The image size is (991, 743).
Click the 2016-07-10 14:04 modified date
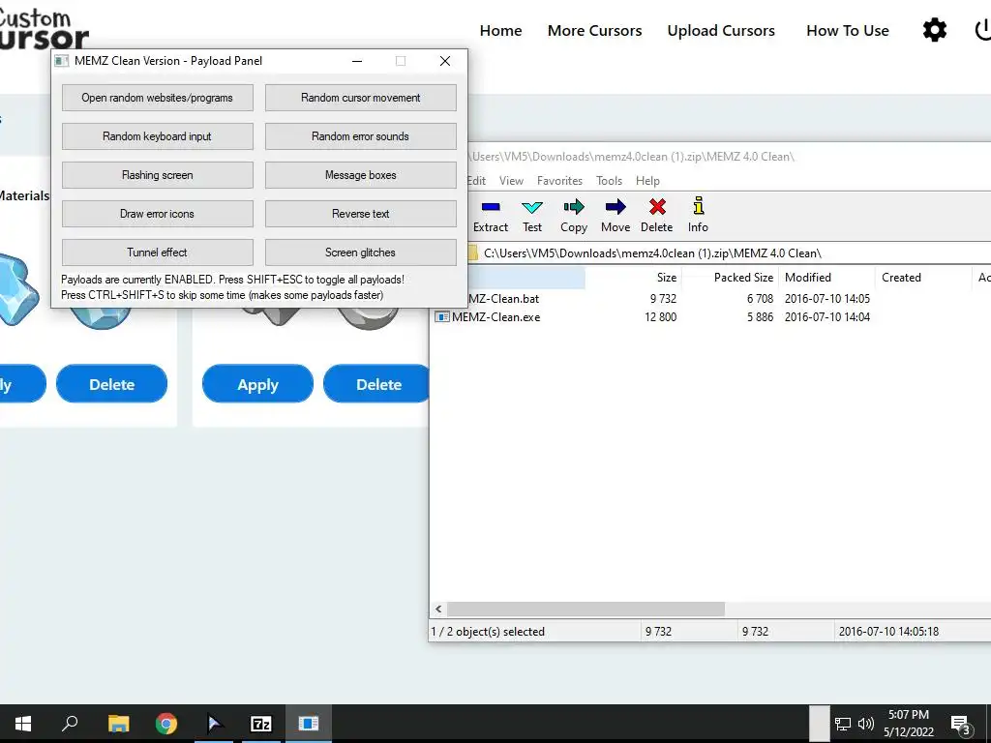pos(827,317)
